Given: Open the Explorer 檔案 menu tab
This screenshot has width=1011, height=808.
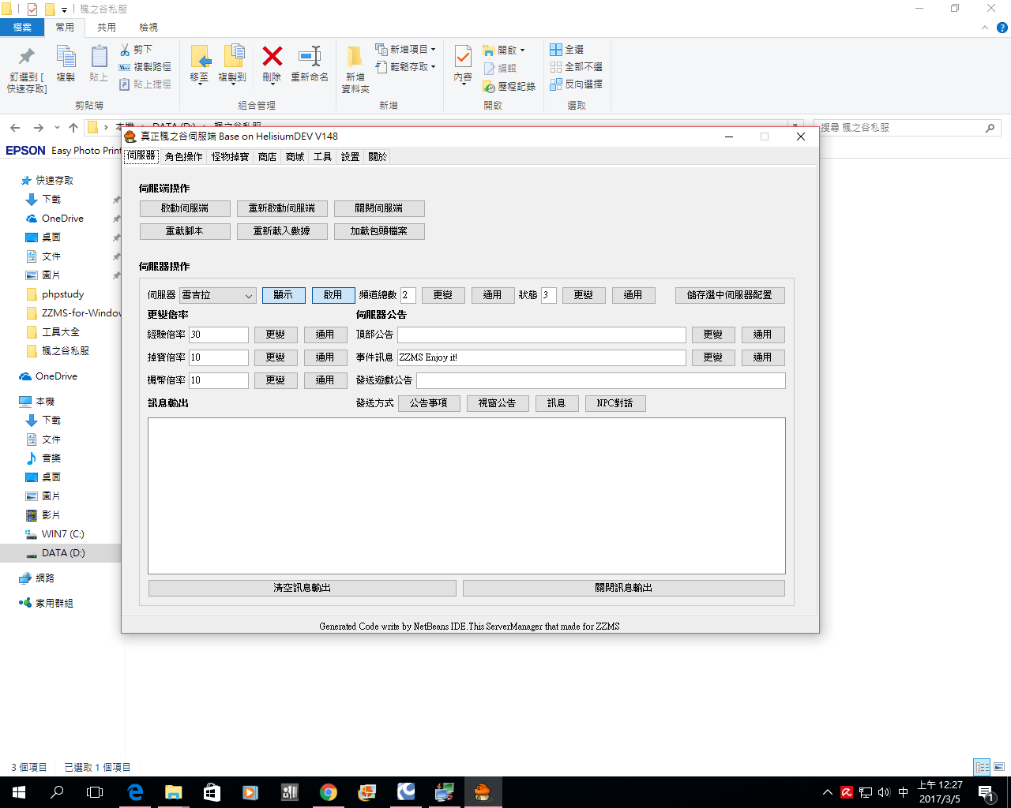Looking at the screenshot, I should click(x=22, y=28).
